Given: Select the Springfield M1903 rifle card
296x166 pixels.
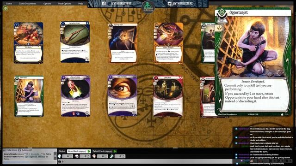Looking at the screenshot, I should (x=75, y=42).
